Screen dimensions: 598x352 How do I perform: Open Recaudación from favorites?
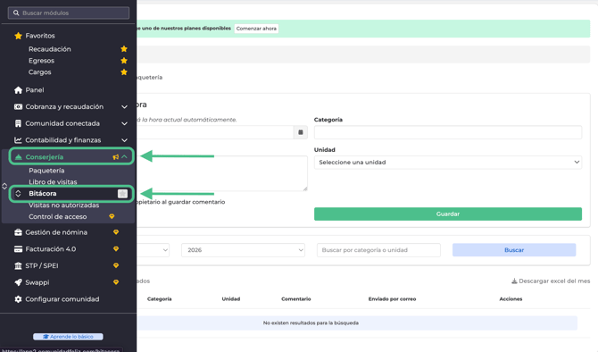click(x=50, y=49)
